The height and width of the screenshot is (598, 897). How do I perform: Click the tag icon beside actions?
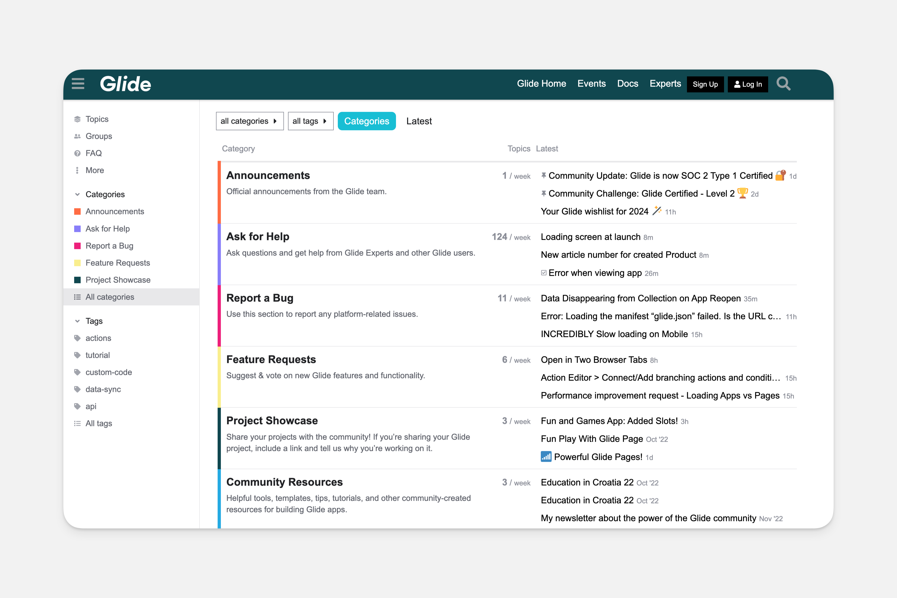click(77, 338)
